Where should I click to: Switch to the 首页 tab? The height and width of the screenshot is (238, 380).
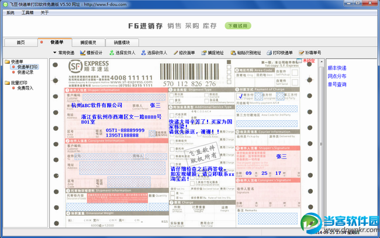21,43
